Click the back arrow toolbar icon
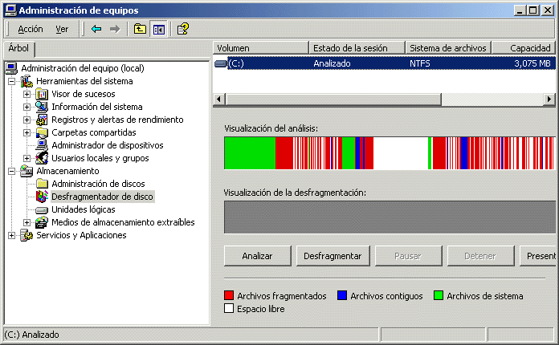559x345 pixels. coord(96,29)
